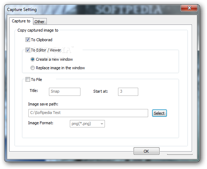Viewport: 207px width, 169px height.
Task: Choose Replace image in the window
Action: pos(33,68)
